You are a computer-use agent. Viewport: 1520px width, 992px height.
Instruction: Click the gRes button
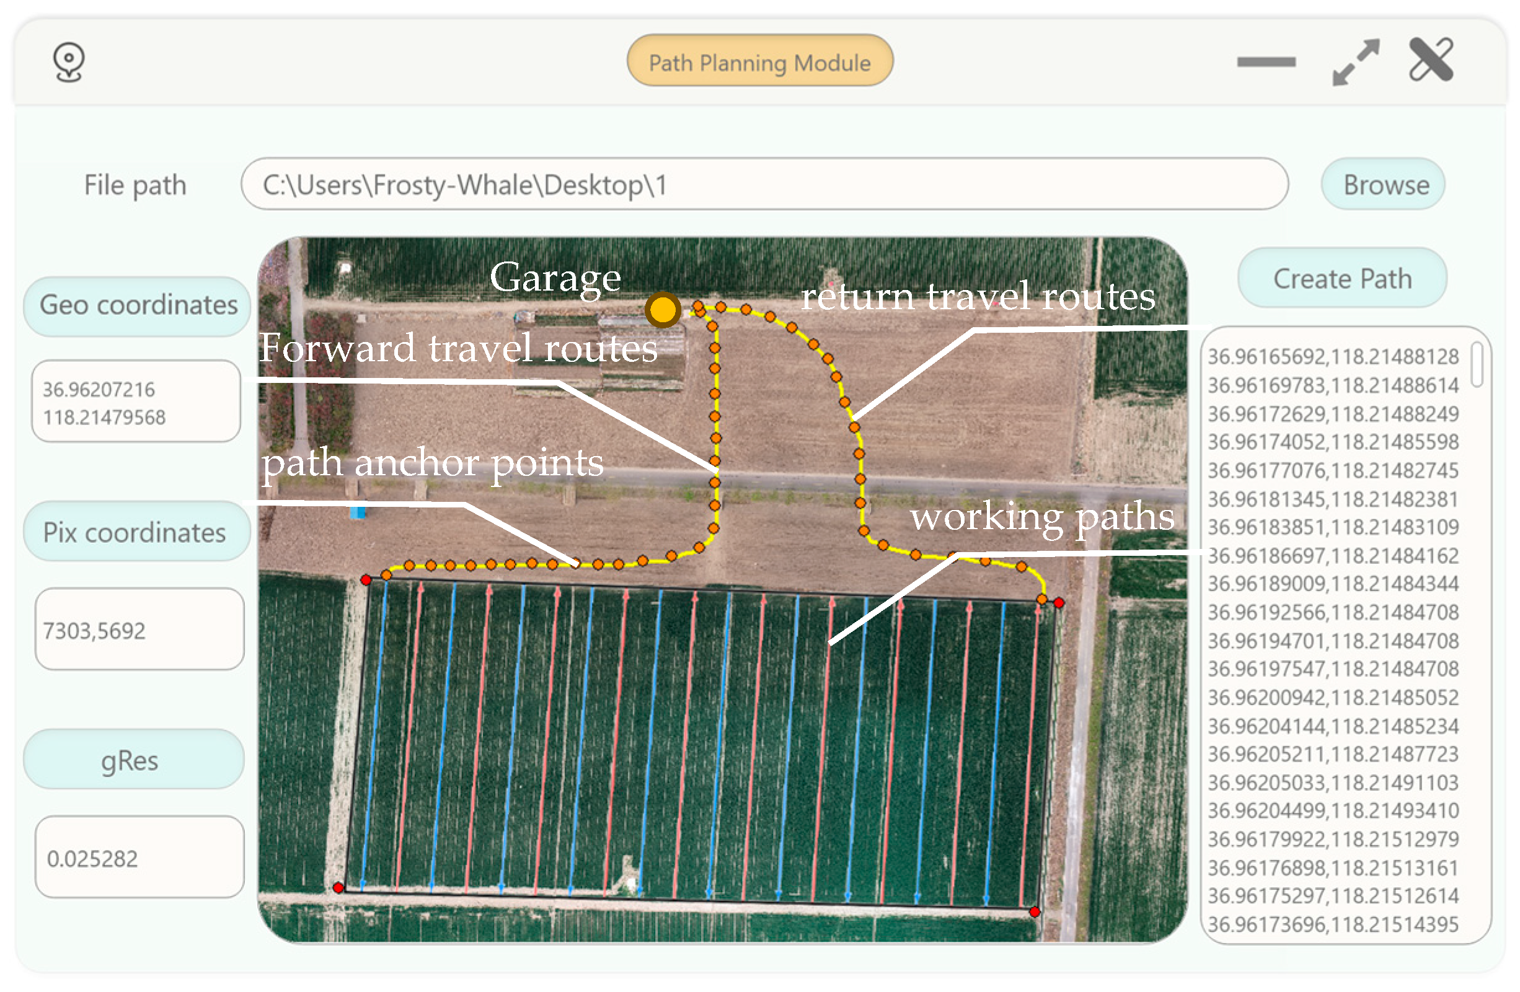point(133,760)
